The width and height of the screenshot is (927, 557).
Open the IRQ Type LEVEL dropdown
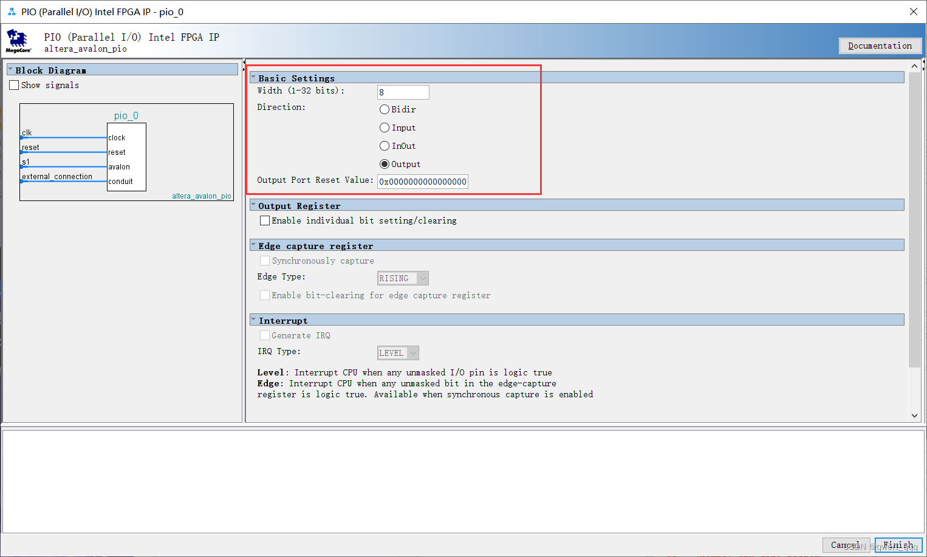click(x=398, y=353)
